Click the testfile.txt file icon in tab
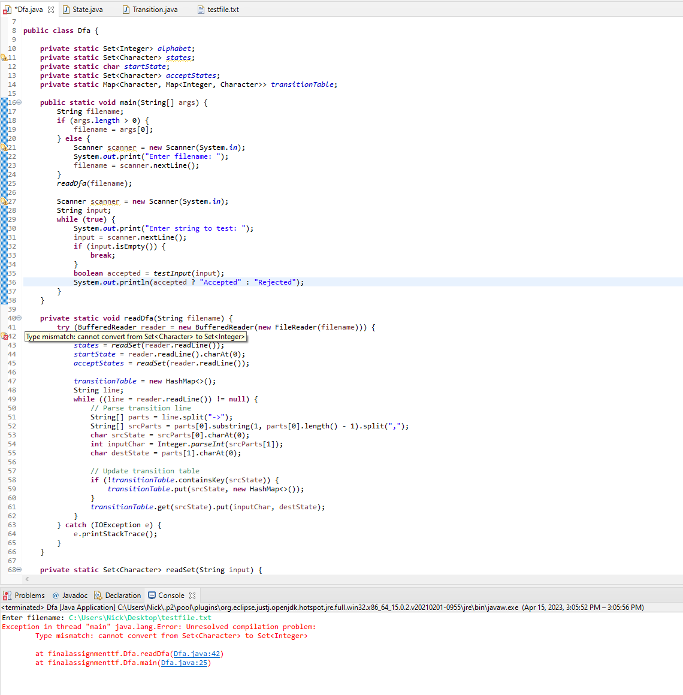The width and height of the screenshot is (683, 695). 201,10
